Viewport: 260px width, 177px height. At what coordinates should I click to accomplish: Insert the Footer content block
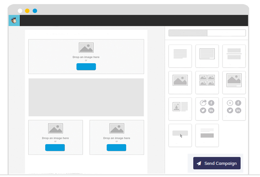[207, 135]
